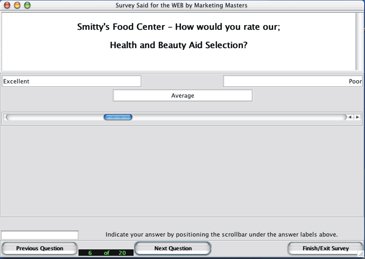Zoom window with green button
Viewport: 365px width, 259px height.
[27, 5]
